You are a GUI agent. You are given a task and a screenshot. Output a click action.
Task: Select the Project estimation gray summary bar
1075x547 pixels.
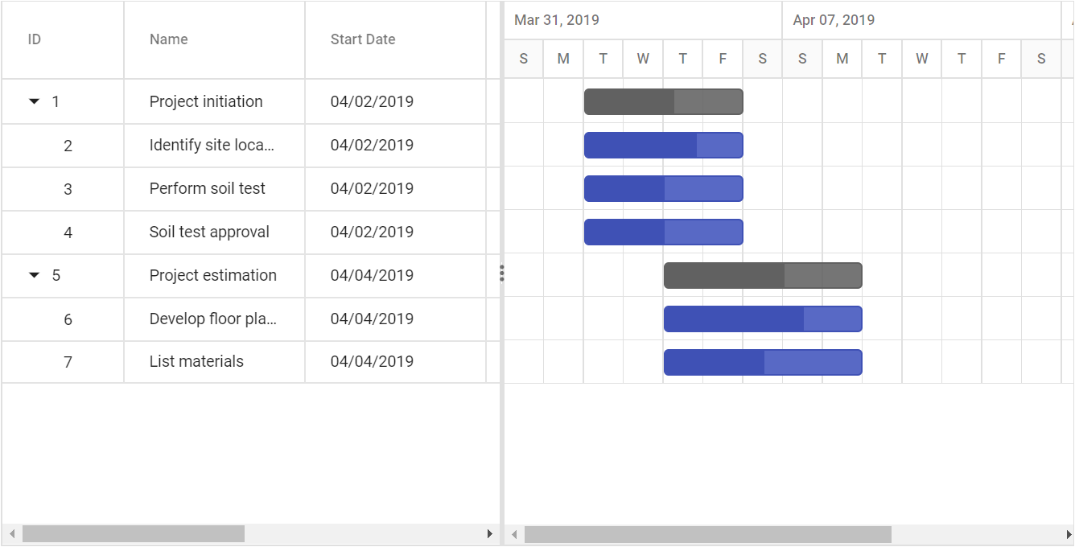point(763,275)
